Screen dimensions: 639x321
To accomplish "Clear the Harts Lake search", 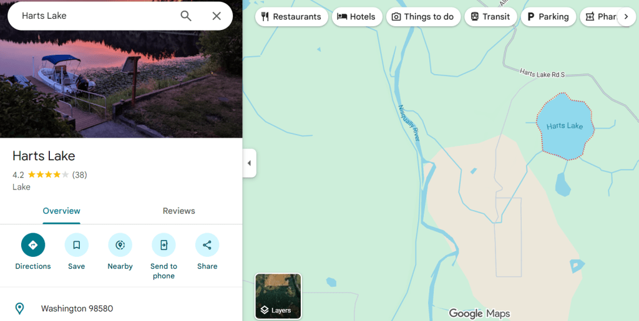I will pos(217,16).
